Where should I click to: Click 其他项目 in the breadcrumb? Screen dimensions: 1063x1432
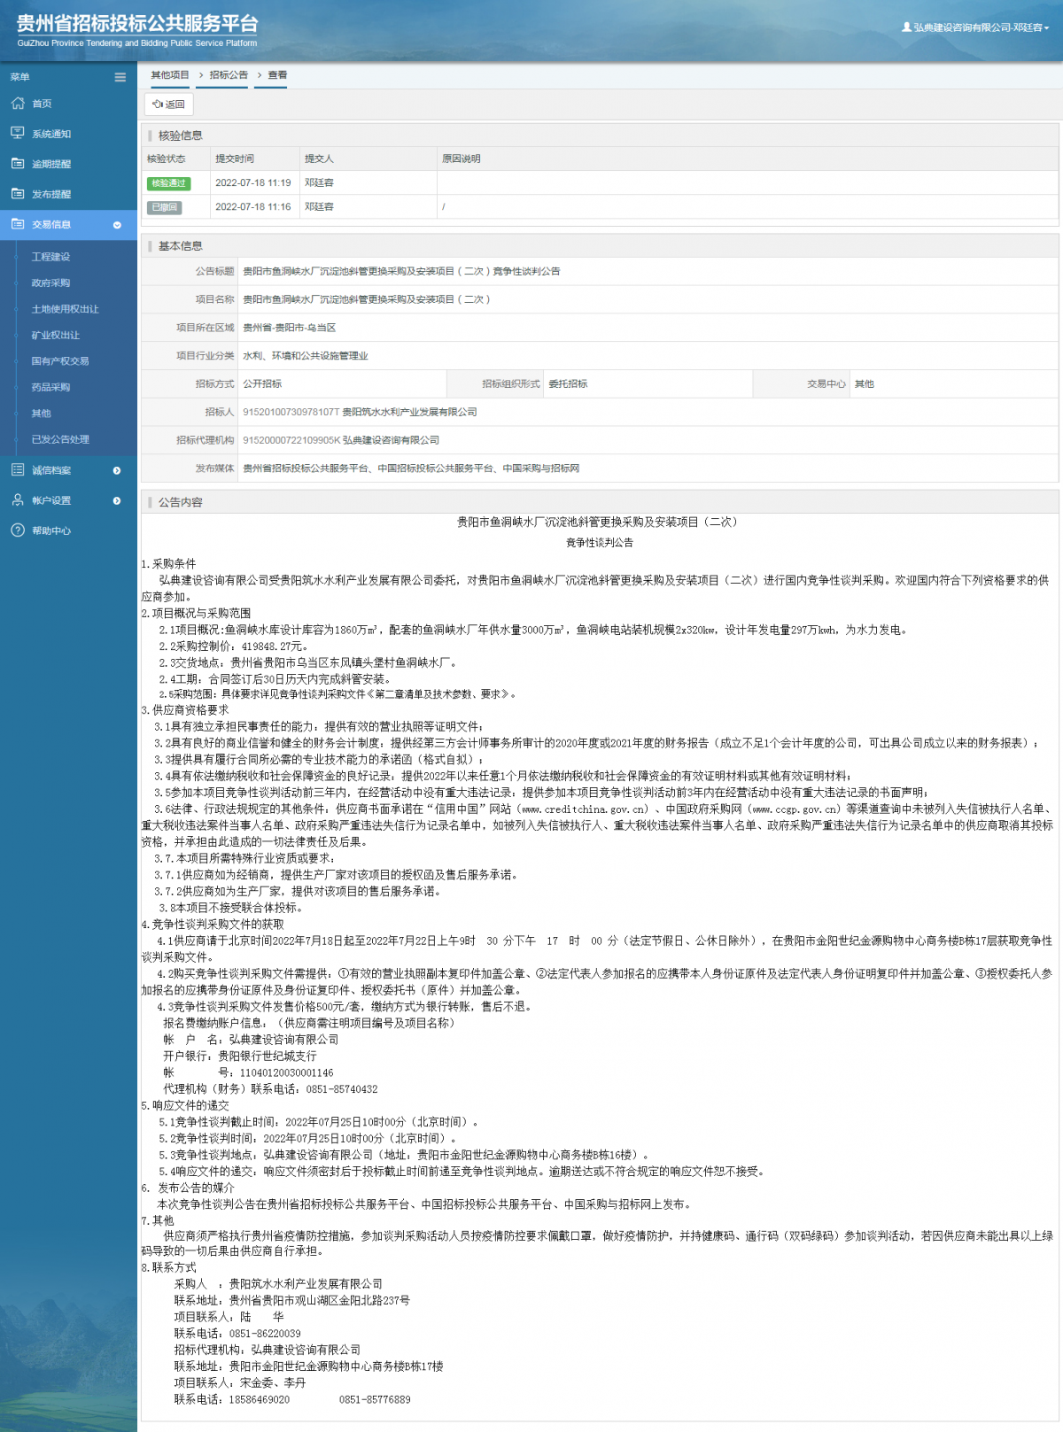coord(170,75)
